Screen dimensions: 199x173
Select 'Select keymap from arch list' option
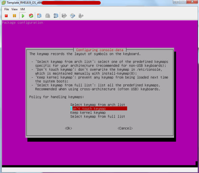tap(98, 105)
